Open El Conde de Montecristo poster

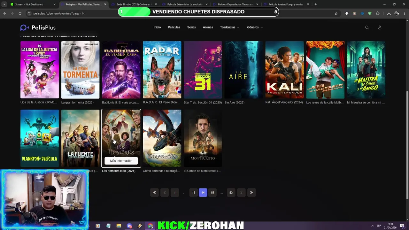click(203, 138)
